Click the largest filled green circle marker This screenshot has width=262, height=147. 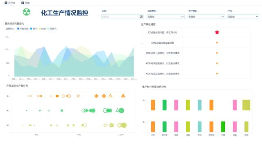tap(122, 111)
